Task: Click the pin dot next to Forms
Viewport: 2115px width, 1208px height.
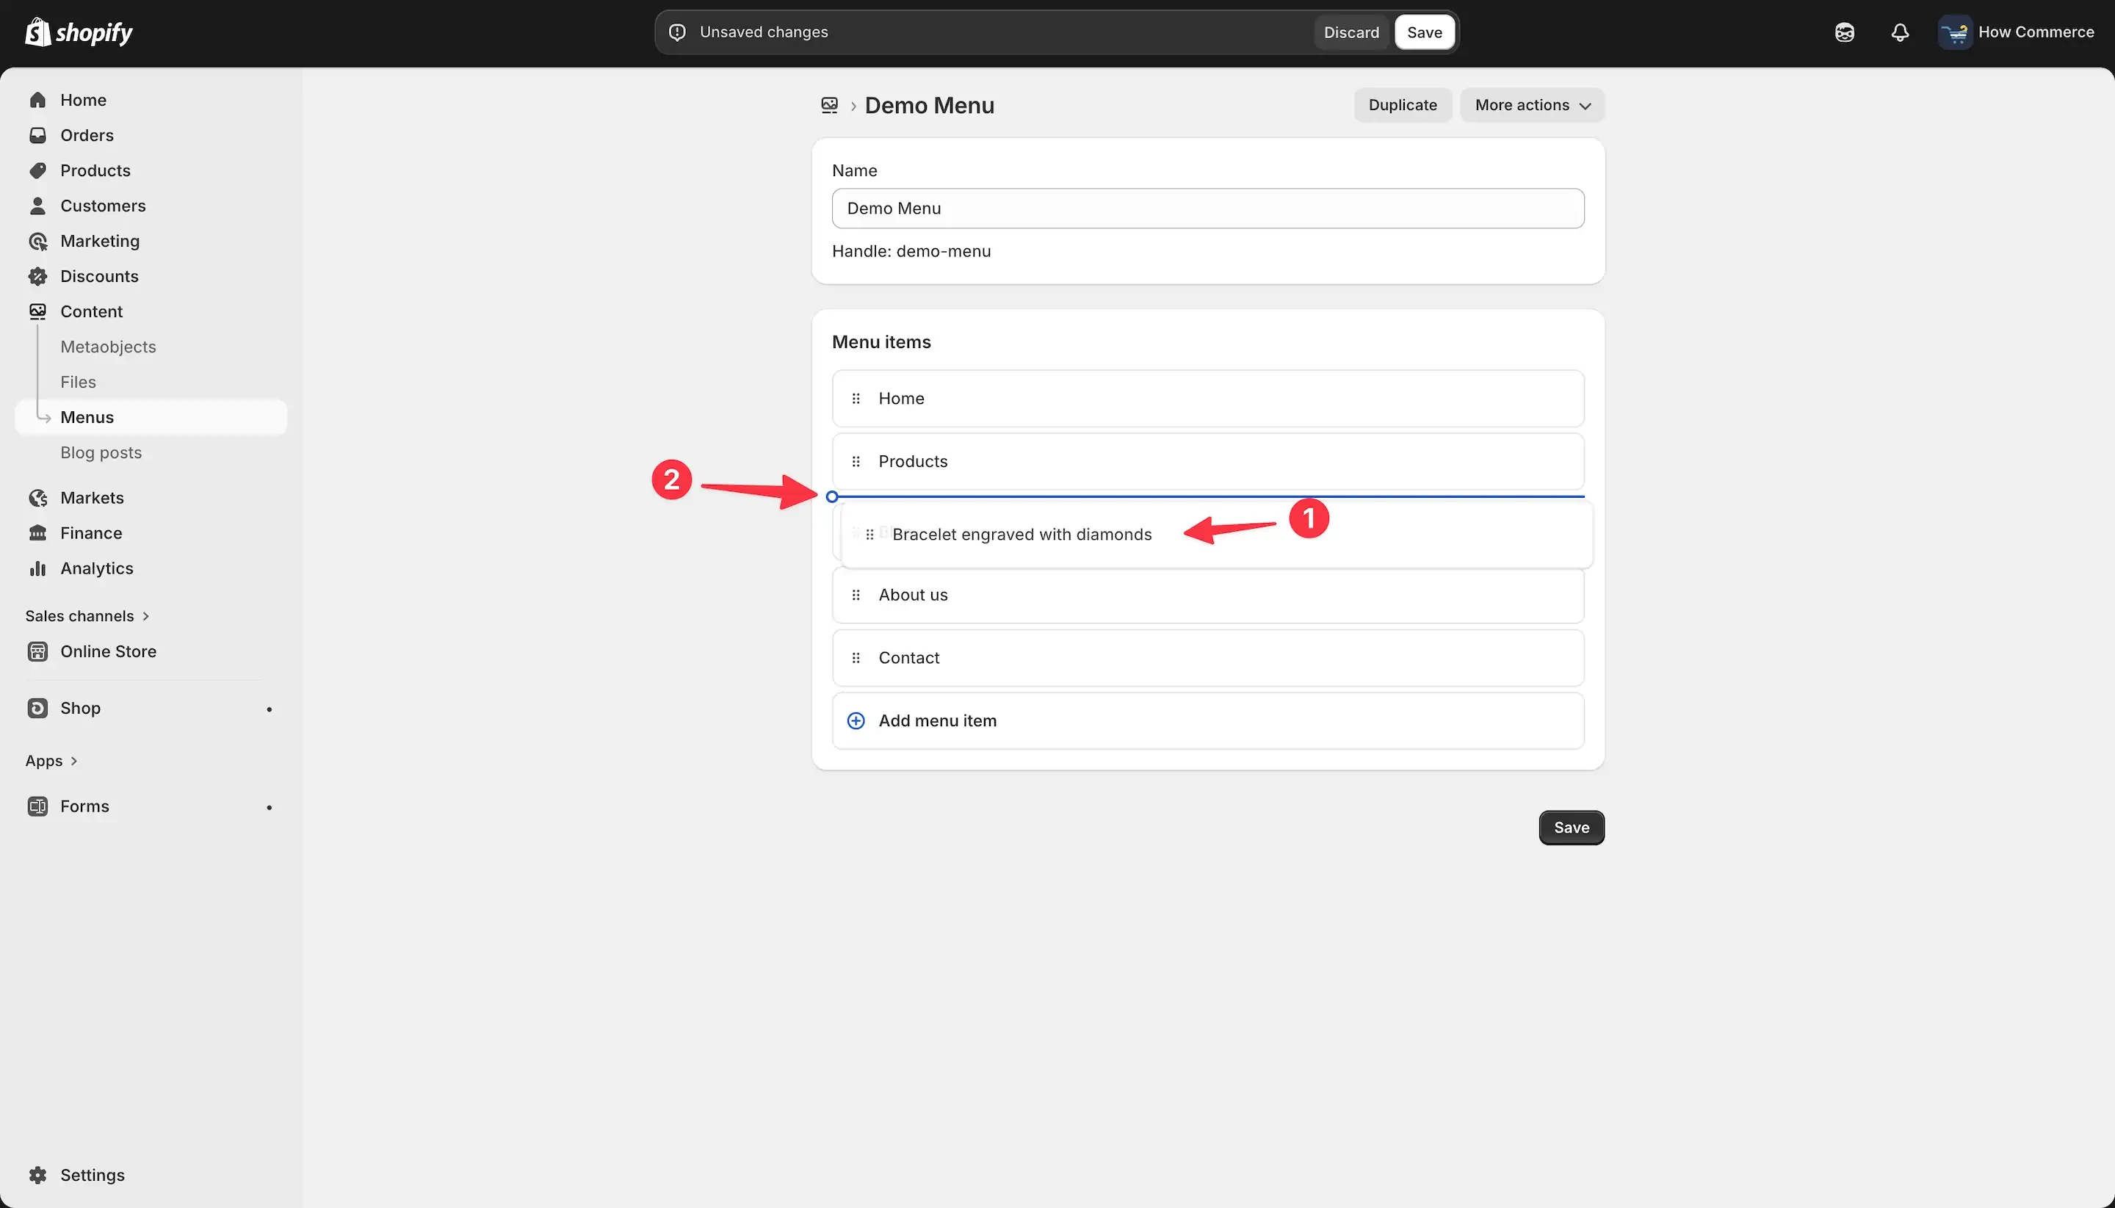Action: (269, 807)
